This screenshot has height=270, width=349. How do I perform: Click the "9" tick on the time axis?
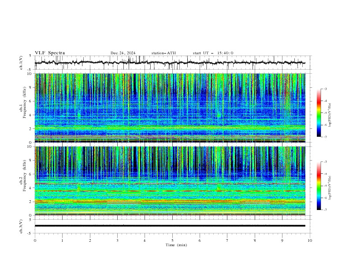point(282,240)
